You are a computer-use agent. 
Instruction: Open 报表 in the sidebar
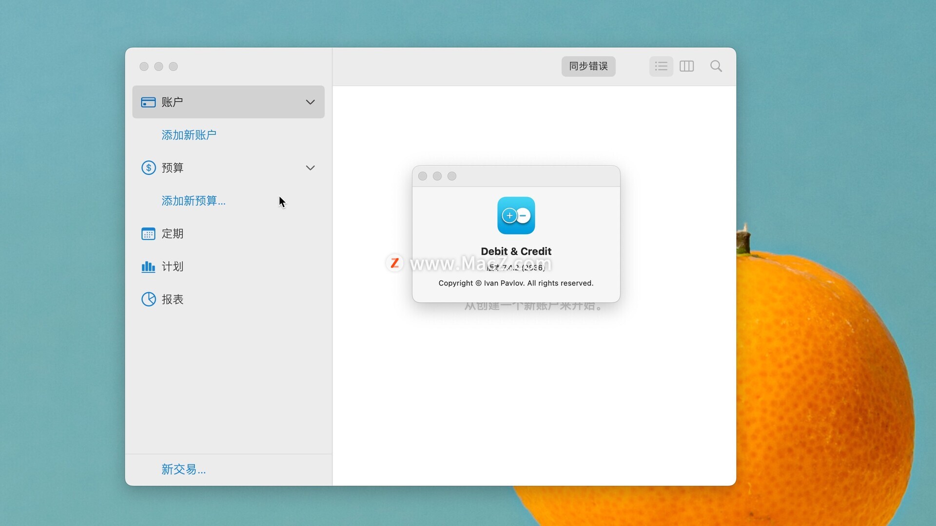click(x=228, y=299)
